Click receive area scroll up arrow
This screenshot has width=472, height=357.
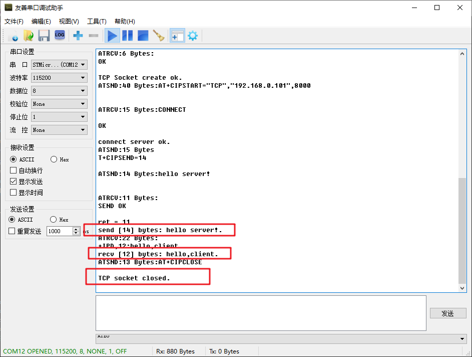click(x=462, y=54)
